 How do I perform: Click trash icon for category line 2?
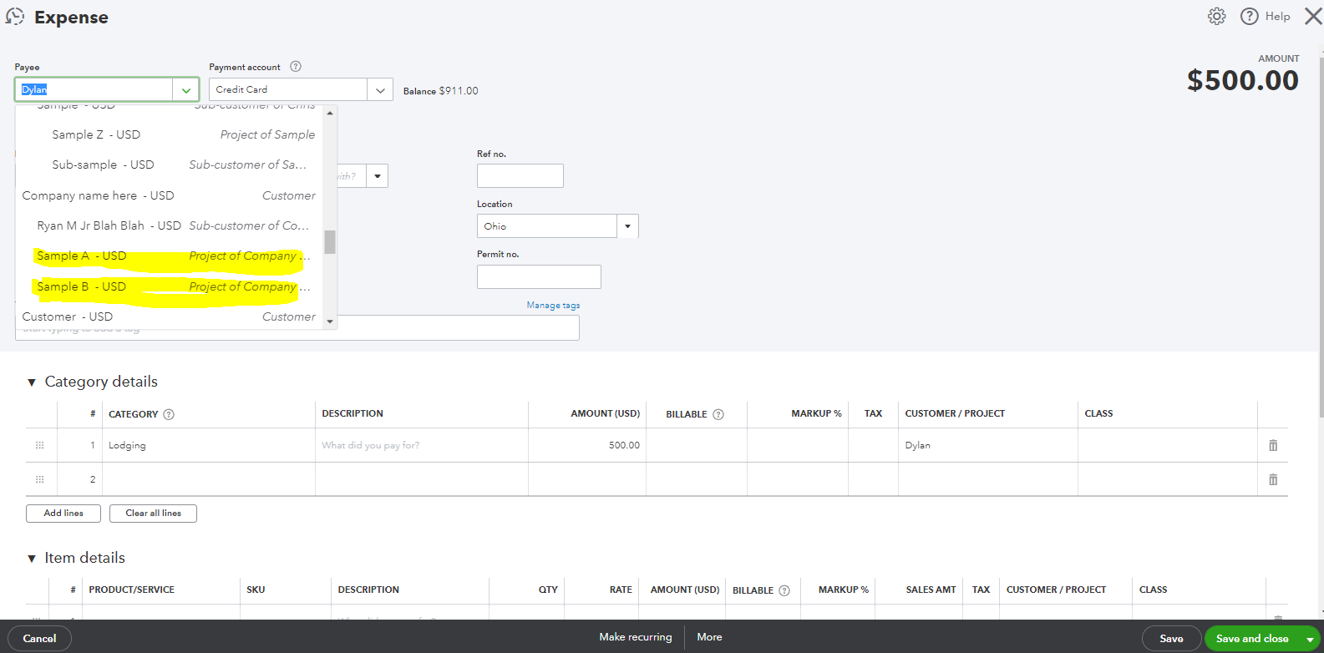coord(1272,480)
